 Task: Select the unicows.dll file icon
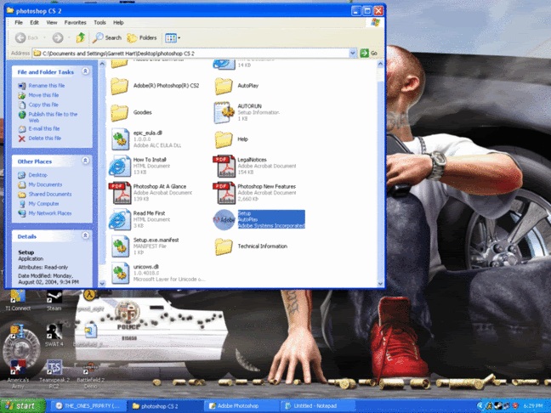[120, 273]
